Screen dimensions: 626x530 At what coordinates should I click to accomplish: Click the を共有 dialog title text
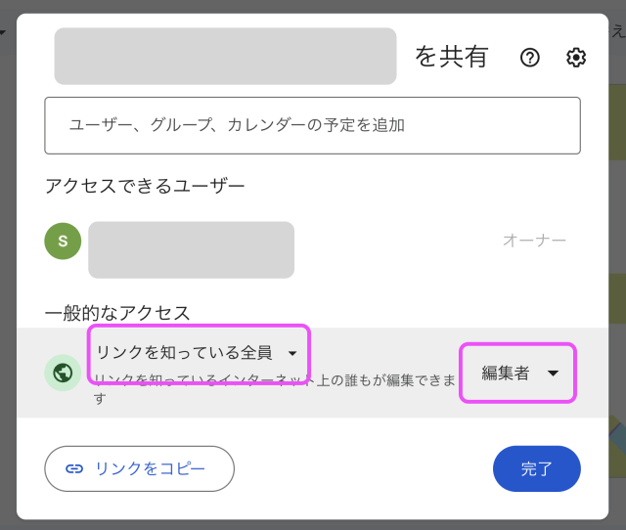coord(451,57)
